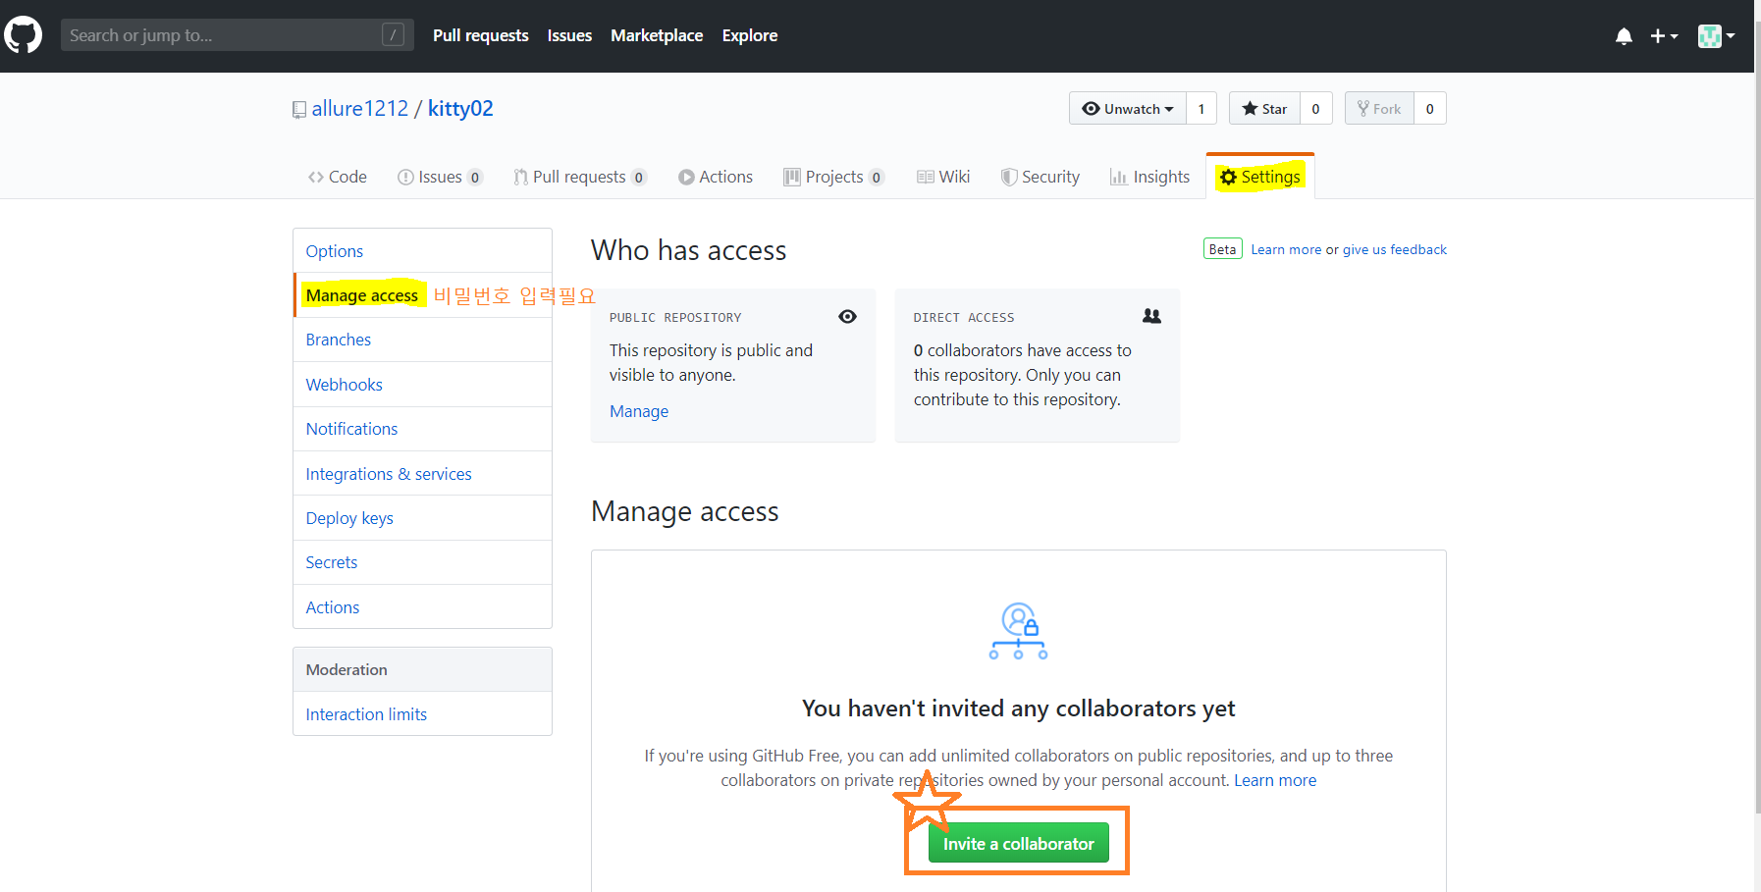
Task: Click the Beta label badge
Action: 1223,249
